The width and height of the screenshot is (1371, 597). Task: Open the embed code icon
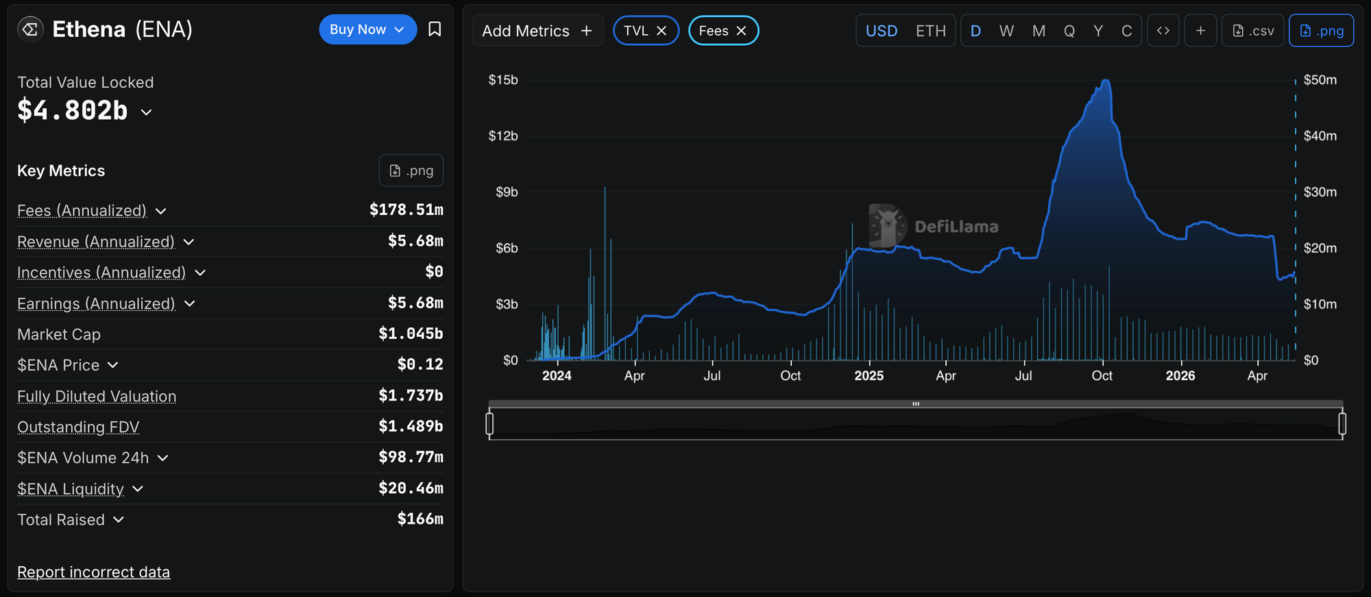(1163, 31)
